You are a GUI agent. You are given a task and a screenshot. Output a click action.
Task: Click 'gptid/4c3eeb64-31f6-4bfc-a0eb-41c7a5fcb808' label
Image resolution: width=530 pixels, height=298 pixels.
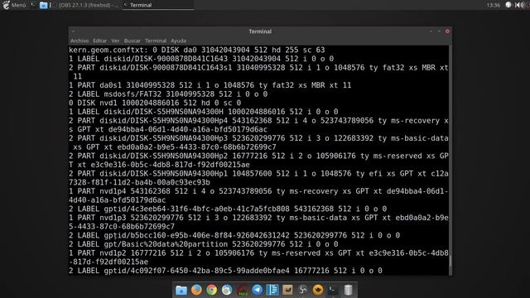pos(197,209)
